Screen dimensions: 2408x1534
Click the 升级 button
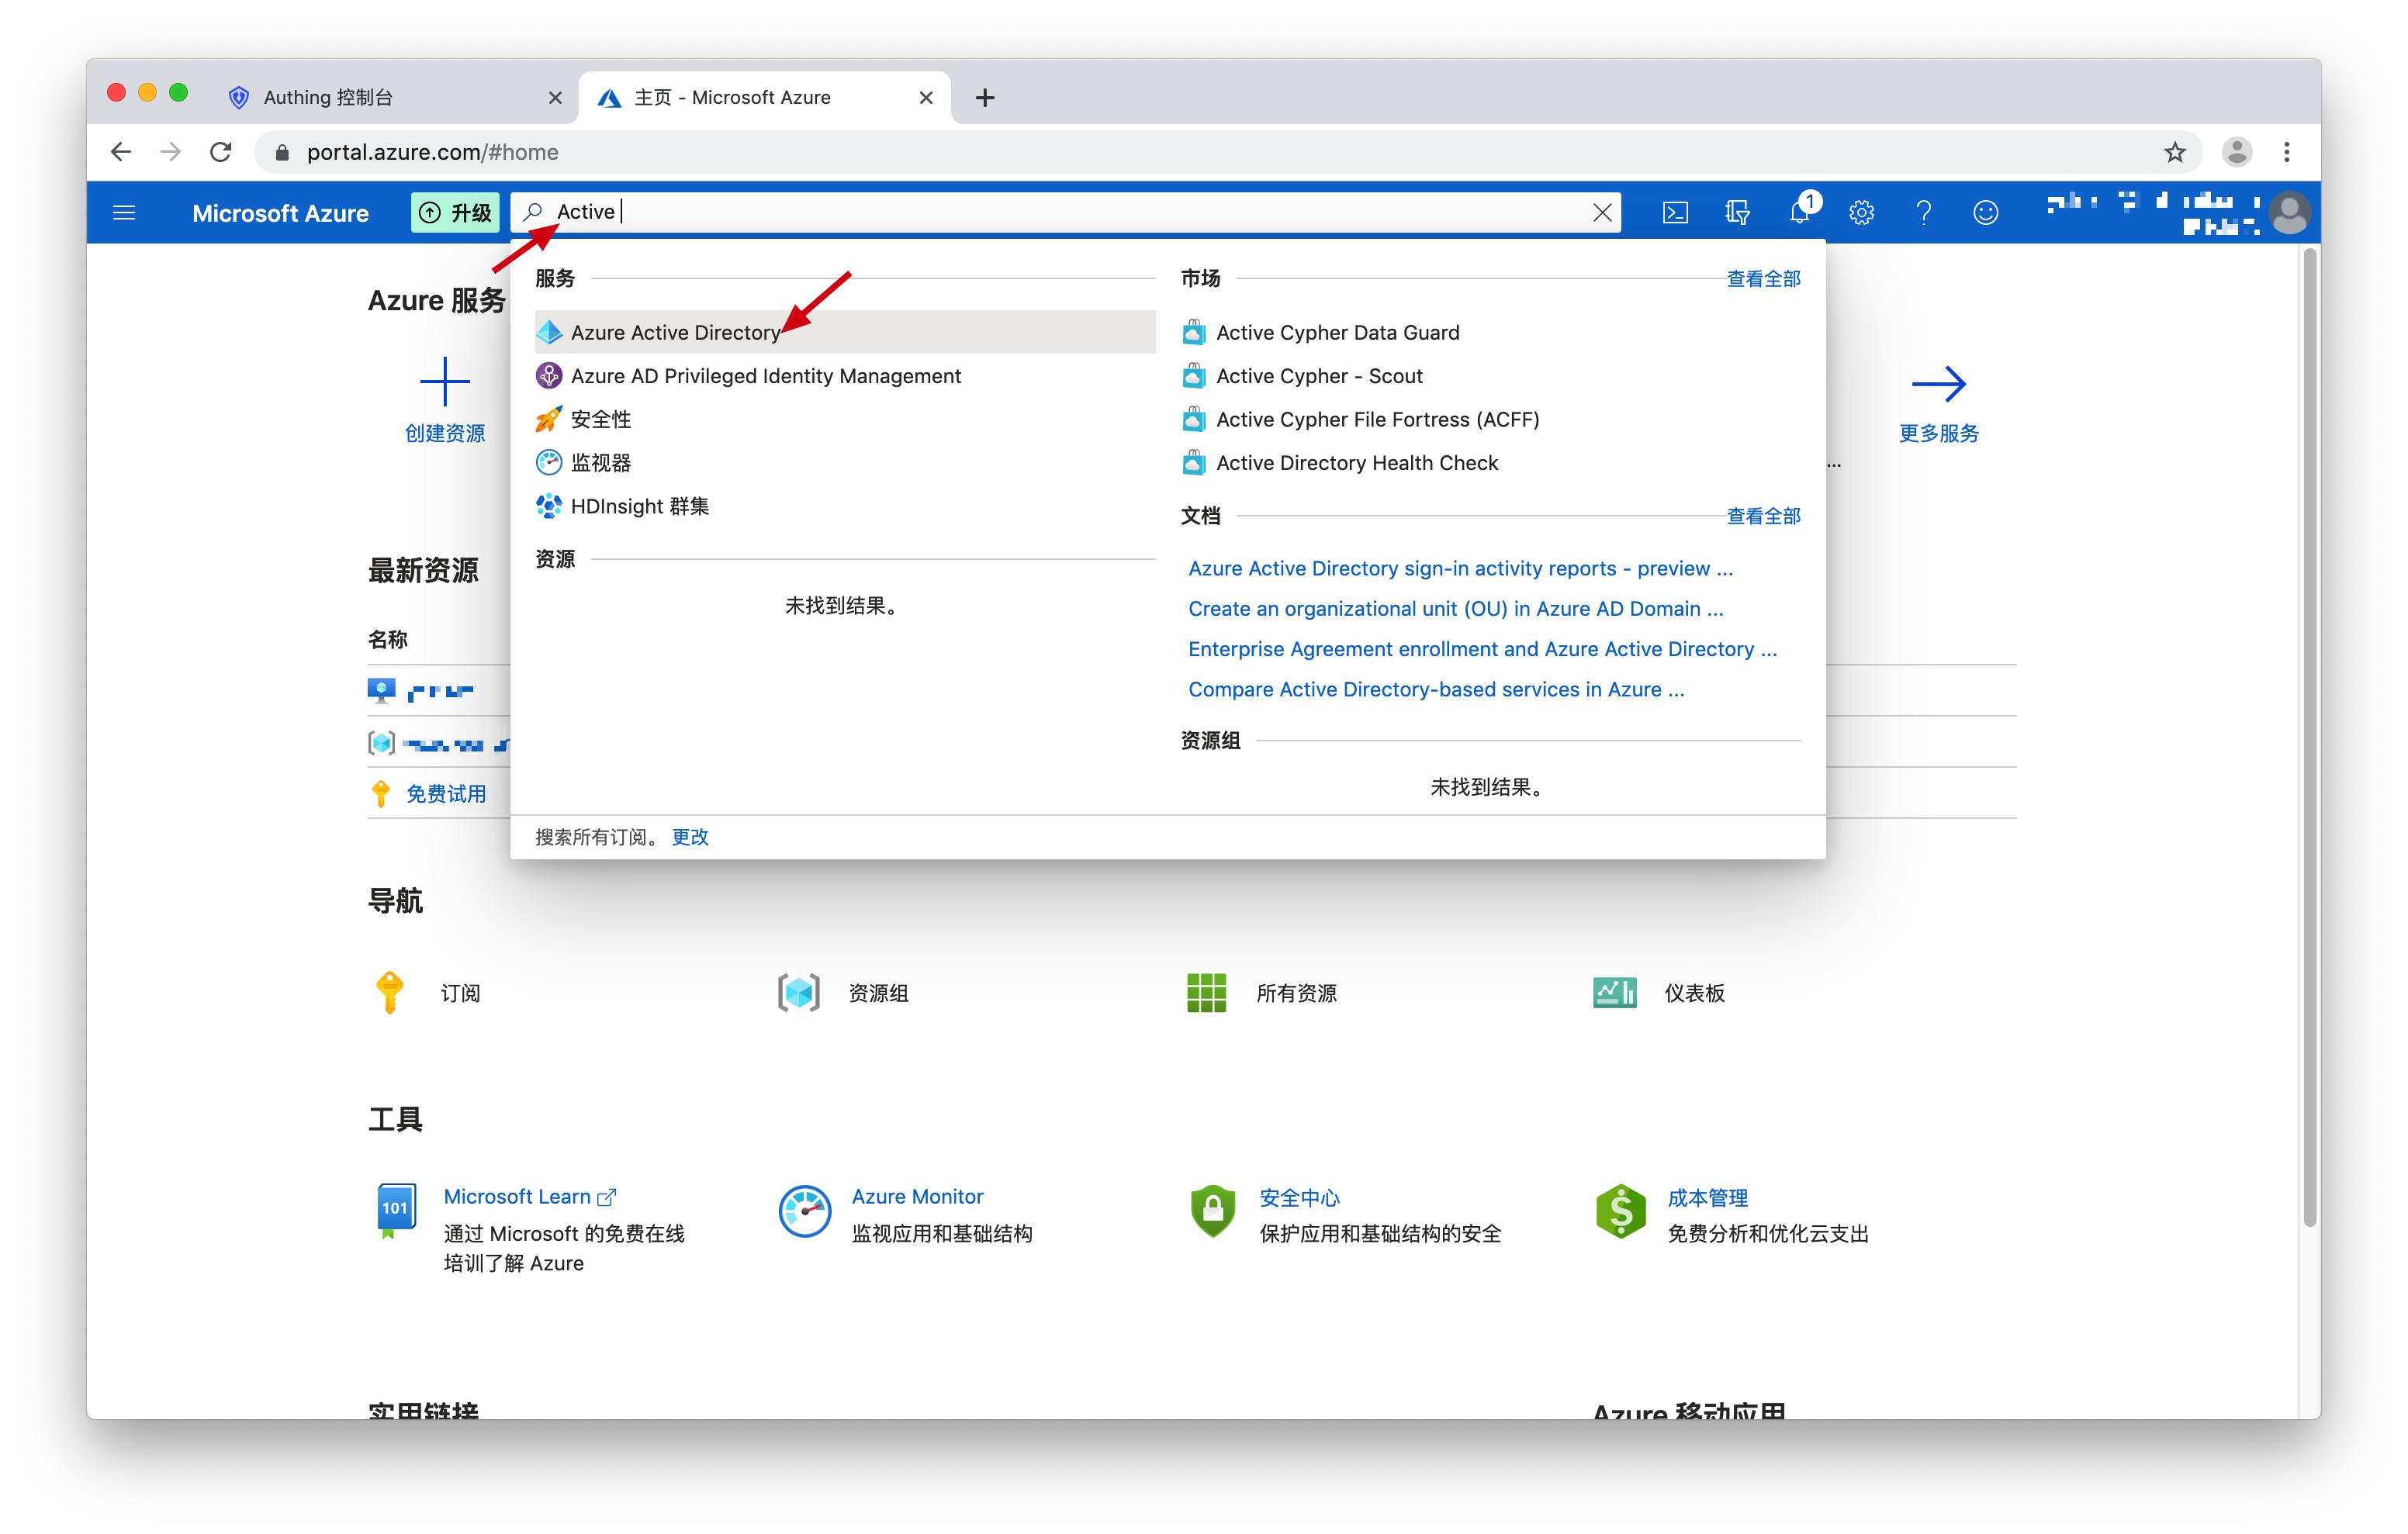pyautogui.click(x=455, y=212)
